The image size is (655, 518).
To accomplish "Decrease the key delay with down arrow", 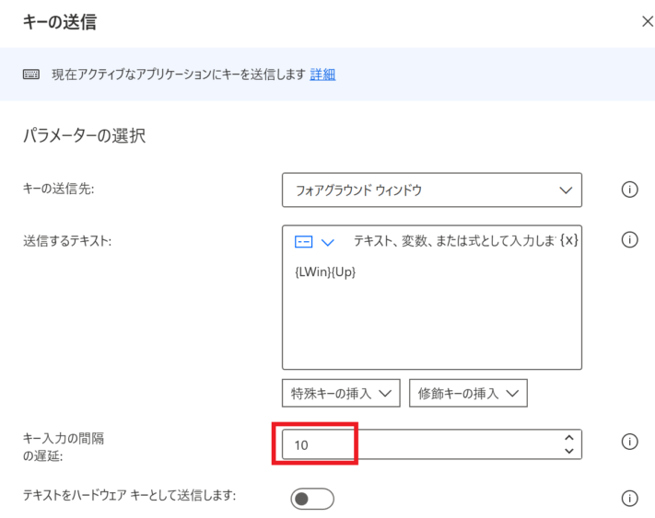I will tap(569, 451).
